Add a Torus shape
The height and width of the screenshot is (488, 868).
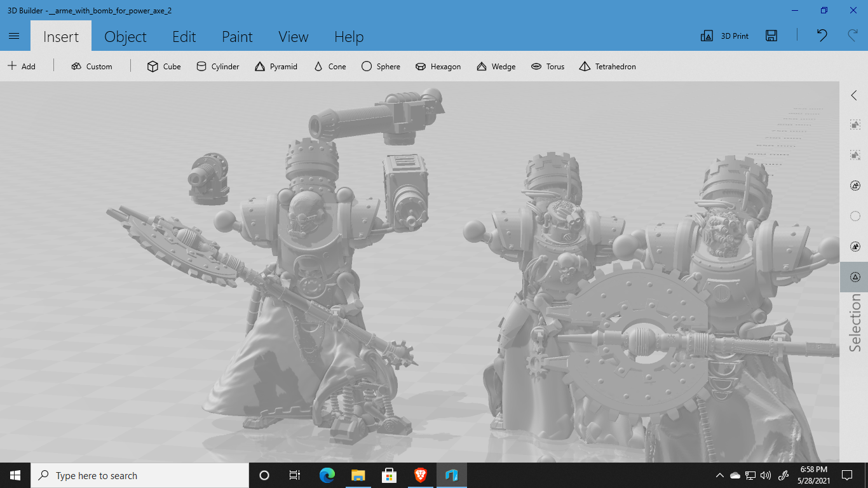[x=548, y=66]
